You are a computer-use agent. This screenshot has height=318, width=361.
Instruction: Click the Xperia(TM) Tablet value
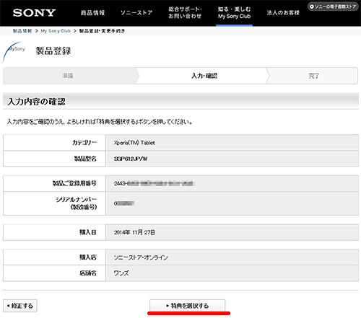(x=134, y=143)
